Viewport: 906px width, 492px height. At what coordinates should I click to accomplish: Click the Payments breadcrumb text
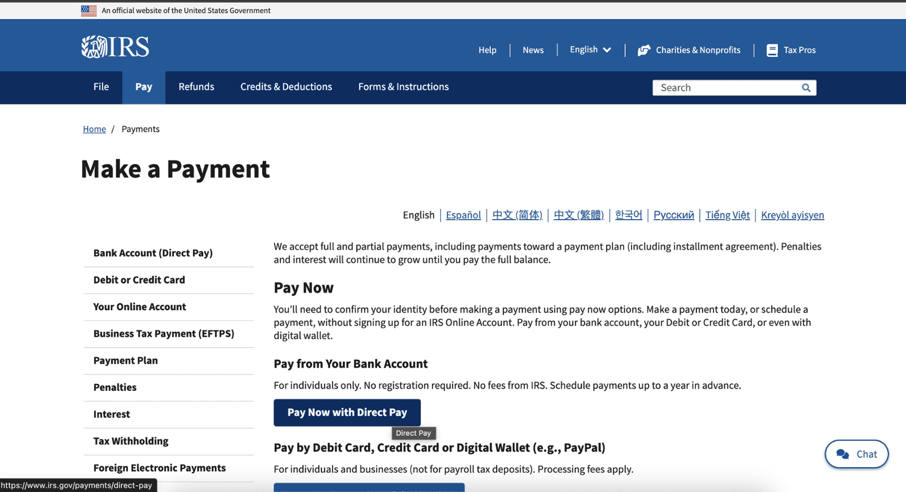pos(140,129)
